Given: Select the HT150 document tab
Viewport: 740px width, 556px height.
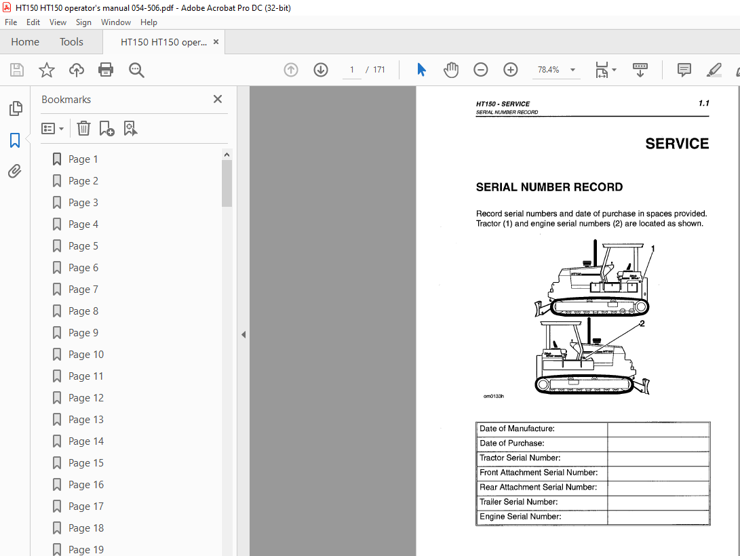Looking at the screenshot, I should (x=163, y=42).
